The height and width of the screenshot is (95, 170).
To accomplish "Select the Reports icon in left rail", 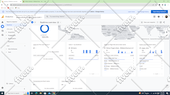I will [2, 27].
